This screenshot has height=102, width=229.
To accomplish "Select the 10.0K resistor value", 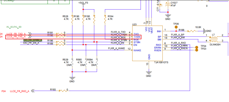I will pyautogui.click(x=198, y=27).
